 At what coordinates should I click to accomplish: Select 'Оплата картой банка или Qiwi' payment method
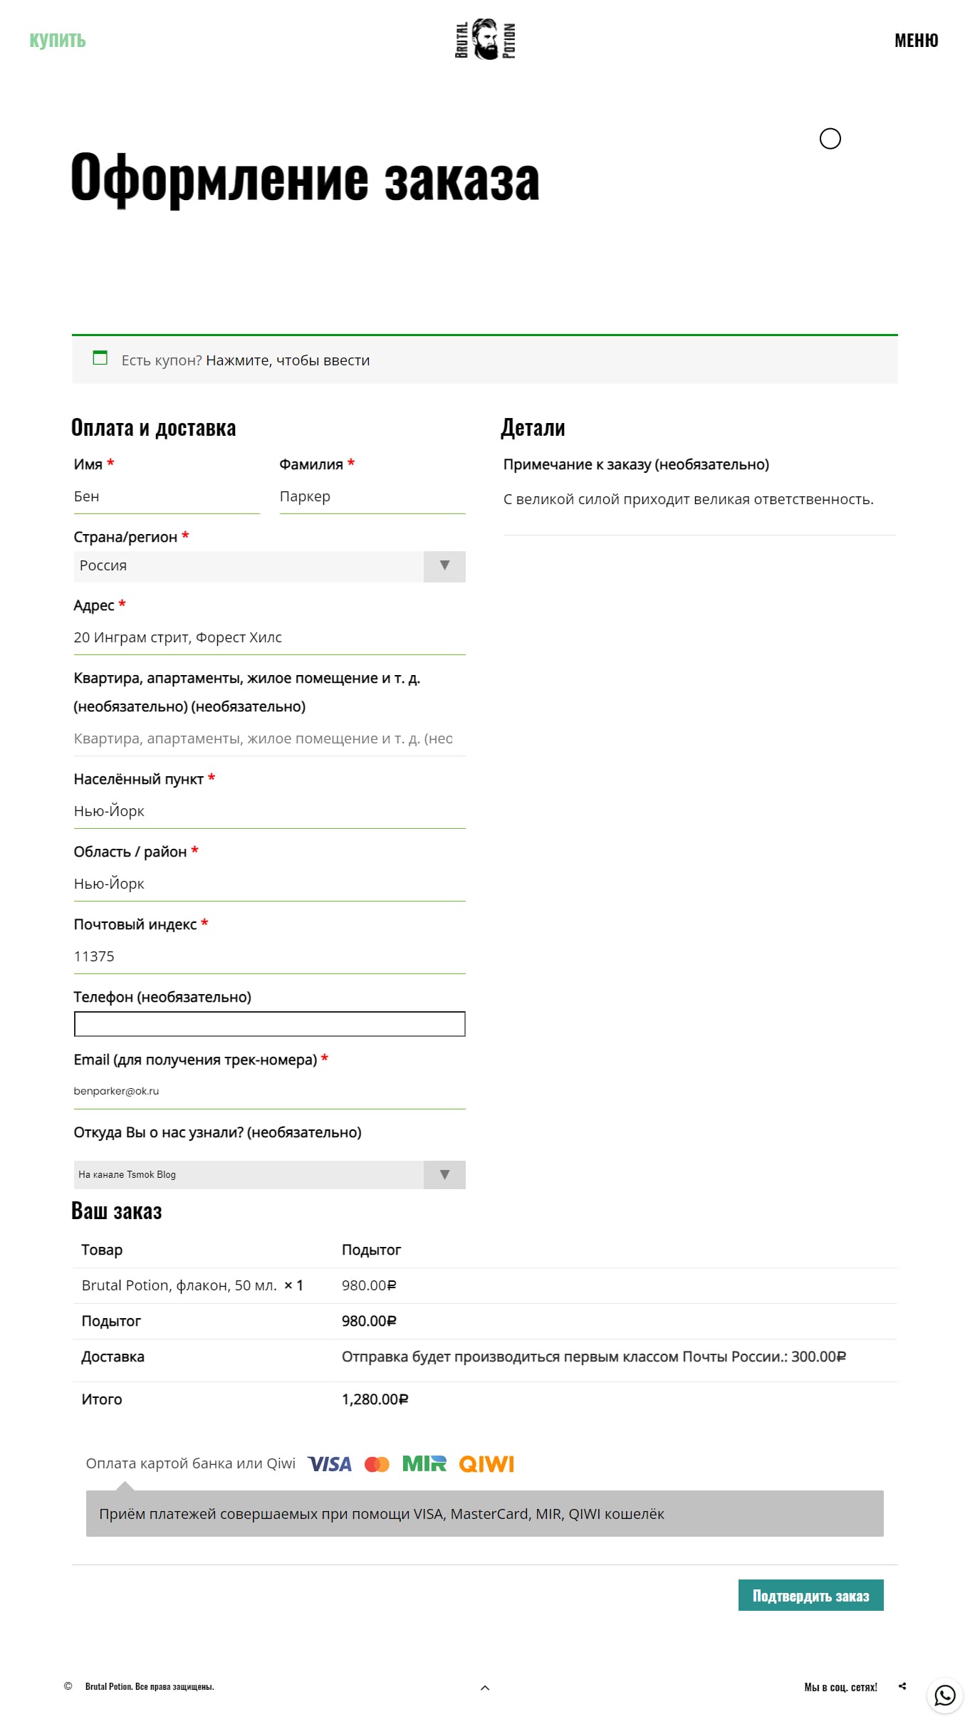(x=190, y=1464)
